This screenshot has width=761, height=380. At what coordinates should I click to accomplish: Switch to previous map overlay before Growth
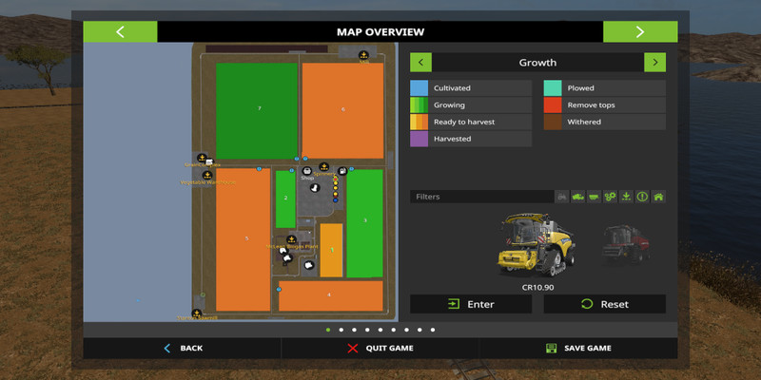(x=421, y=63)
